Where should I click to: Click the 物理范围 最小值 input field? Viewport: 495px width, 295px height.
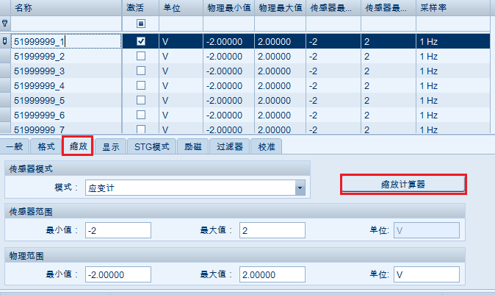(x=118, y=274)
